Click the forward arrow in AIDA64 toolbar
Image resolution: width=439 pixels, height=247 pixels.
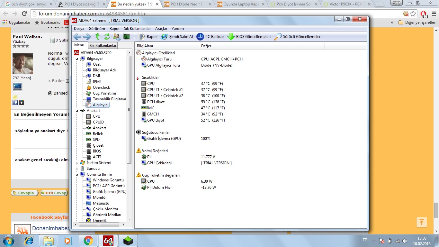coord(87,37)
